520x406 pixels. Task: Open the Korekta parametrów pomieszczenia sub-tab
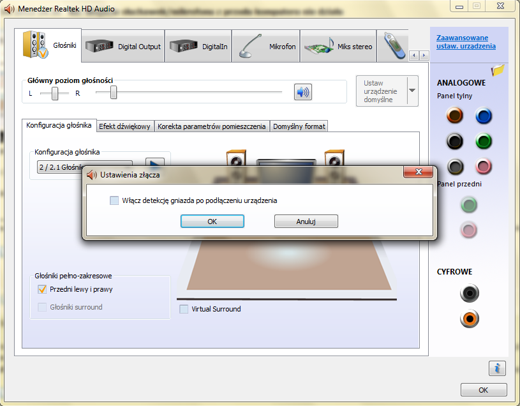point(212,126)
